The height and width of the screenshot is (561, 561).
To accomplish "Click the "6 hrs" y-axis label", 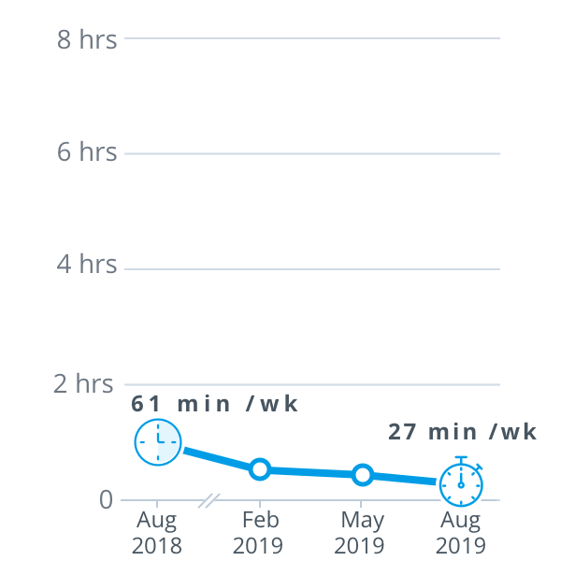I will coord(87,152).
